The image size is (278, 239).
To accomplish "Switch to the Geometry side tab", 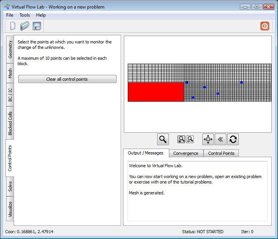I will point(10,49).
